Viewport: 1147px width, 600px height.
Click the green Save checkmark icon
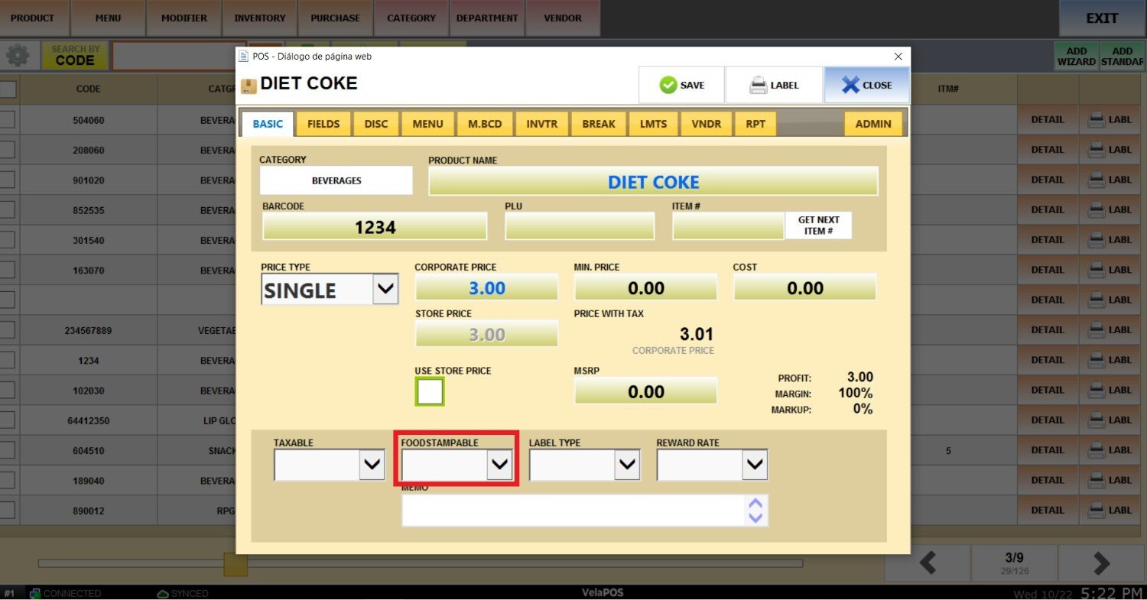click(668, 85)
